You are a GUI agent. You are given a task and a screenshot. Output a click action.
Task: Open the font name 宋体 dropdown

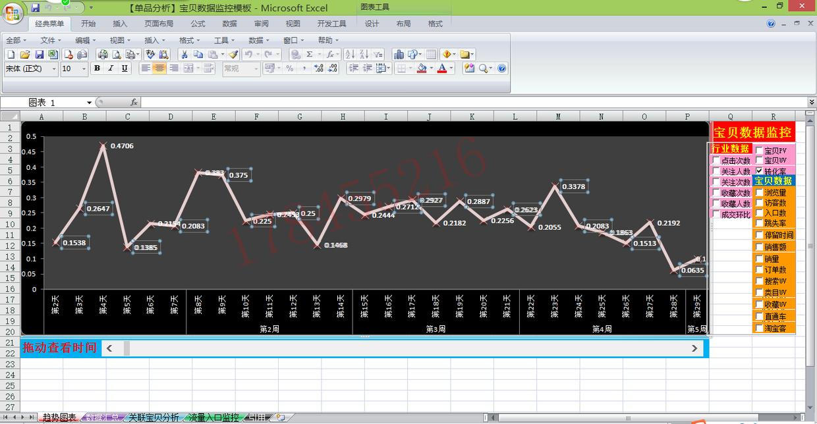pyautogui.click(x=54, y=68)
